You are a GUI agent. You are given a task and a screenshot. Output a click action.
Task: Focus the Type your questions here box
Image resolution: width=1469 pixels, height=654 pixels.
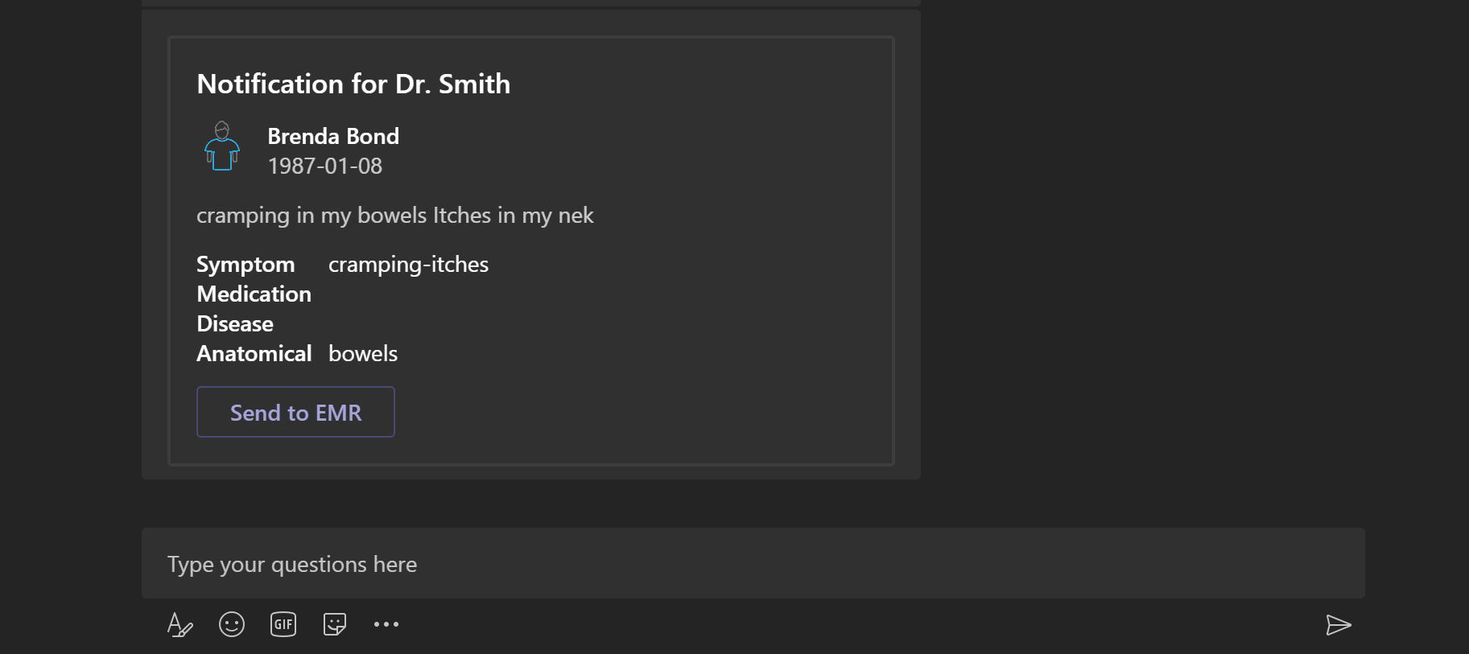(753, 563)
